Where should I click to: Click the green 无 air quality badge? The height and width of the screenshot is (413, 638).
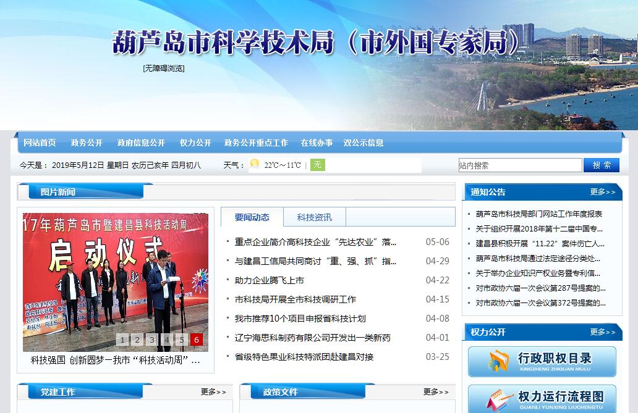317,165
